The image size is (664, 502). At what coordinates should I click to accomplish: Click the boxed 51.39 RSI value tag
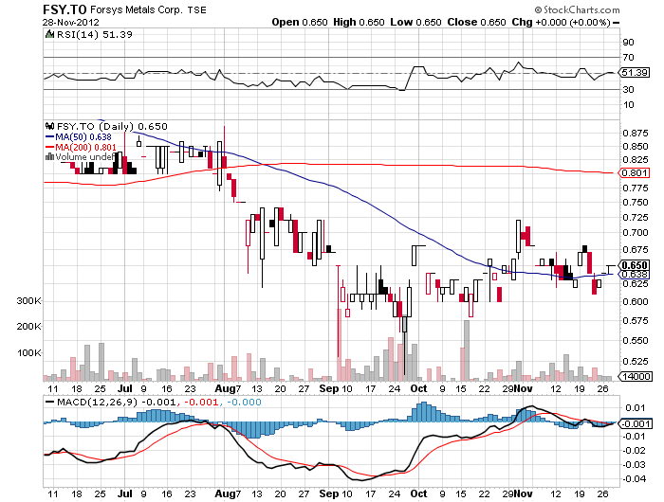tap(635, 73)
